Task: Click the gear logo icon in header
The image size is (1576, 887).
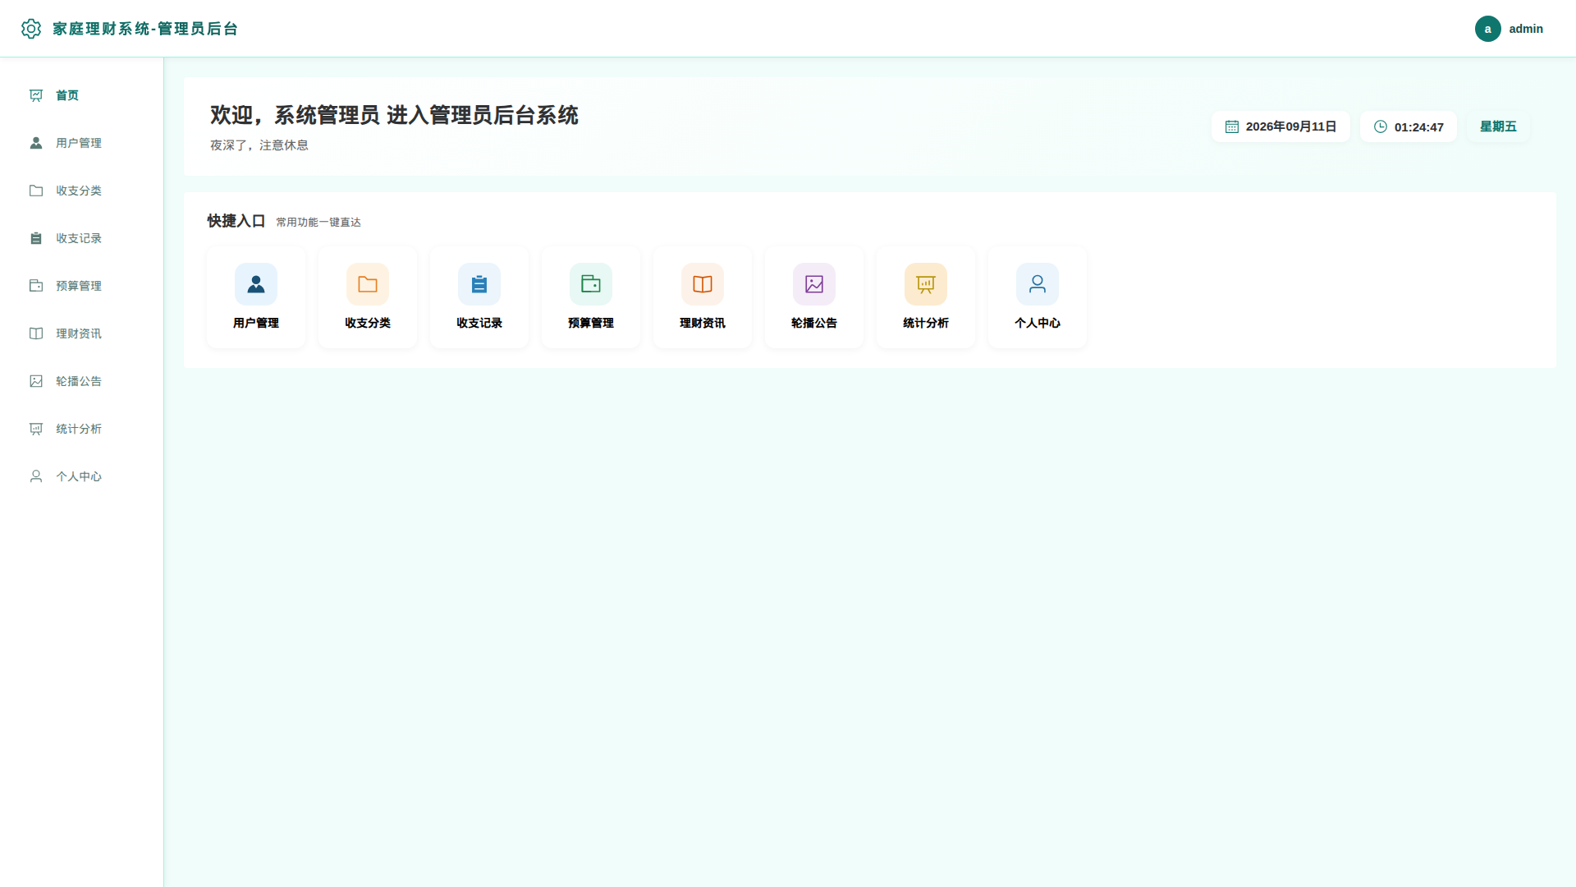Action: point(31,29)
